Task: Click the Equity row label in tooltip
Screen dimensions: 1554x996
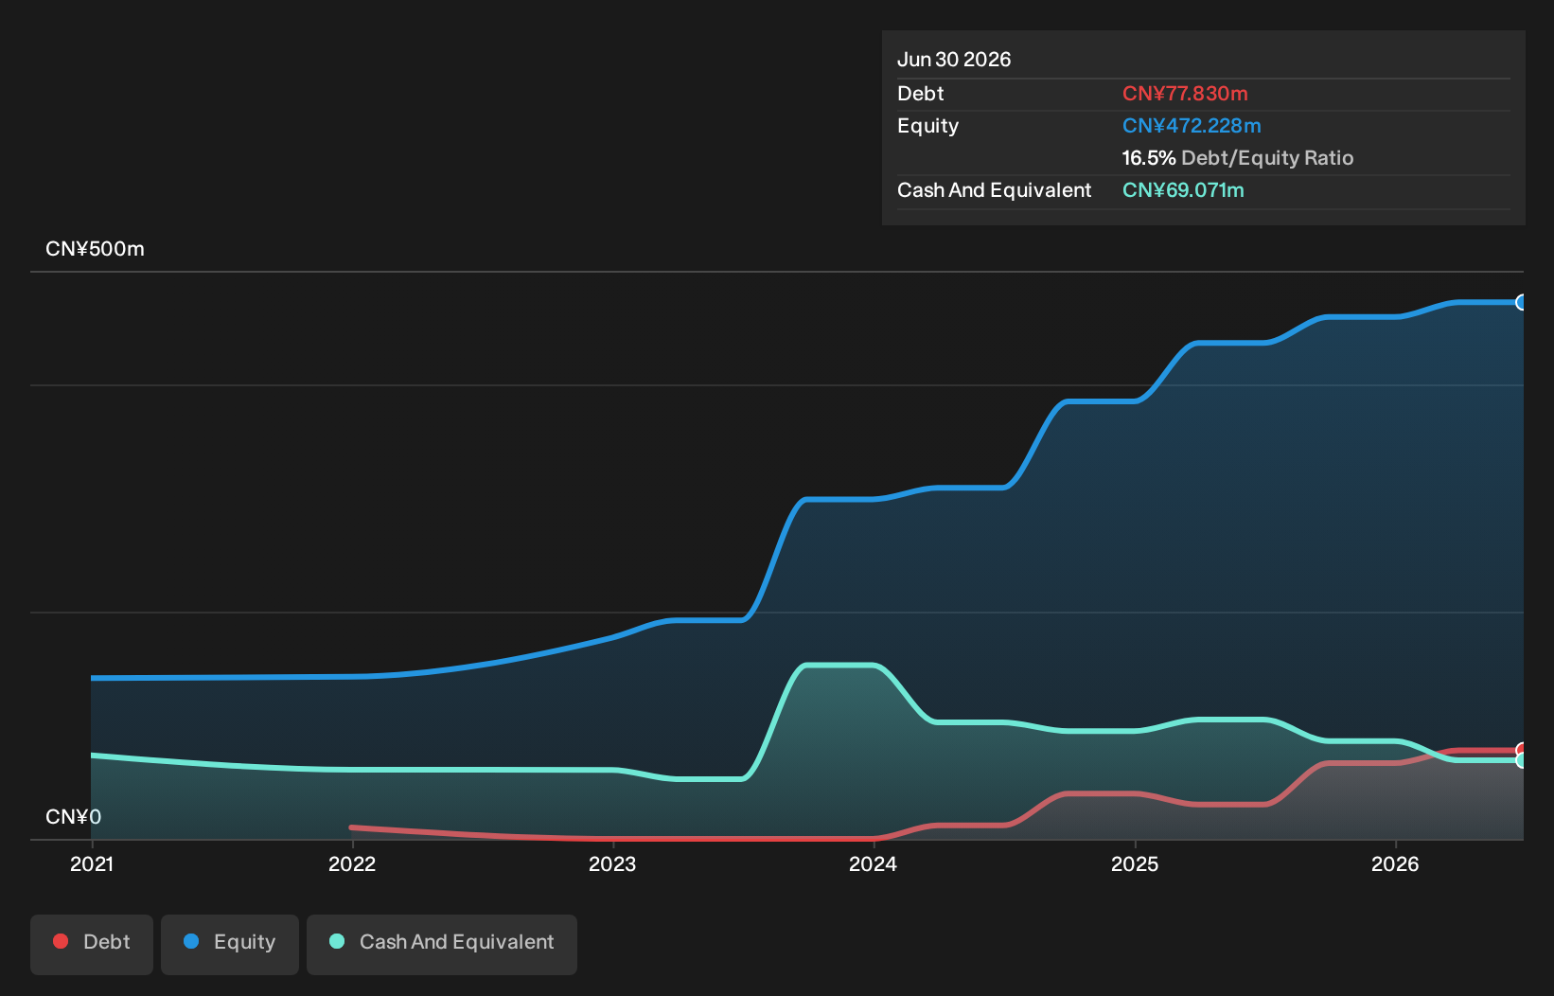Action: tap(927, 126)
